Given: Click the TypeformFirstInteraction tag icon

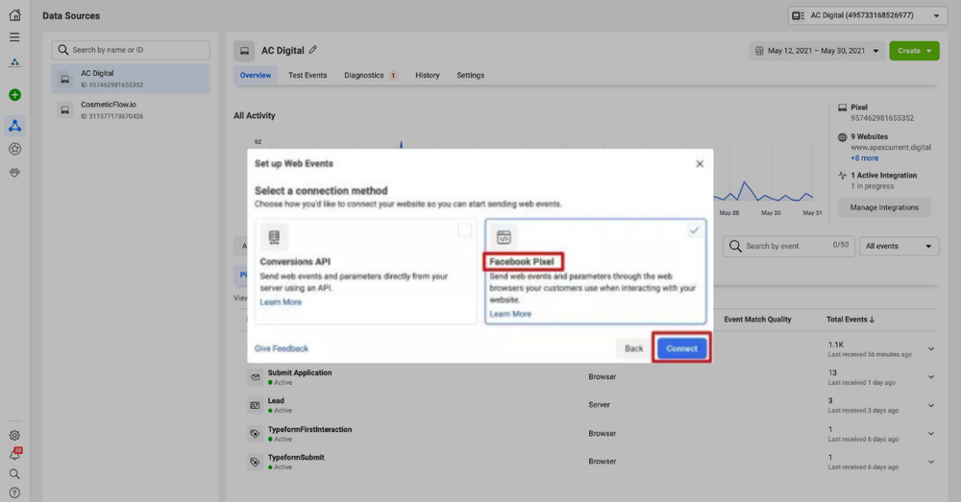Looking at the screenshot, I should 255,434.
